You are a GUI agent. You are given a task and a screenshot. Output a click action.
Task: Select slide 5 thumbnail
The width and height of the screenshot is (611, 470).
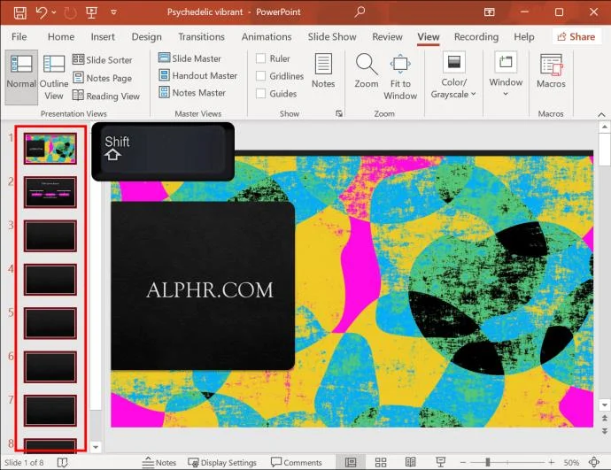50,323
